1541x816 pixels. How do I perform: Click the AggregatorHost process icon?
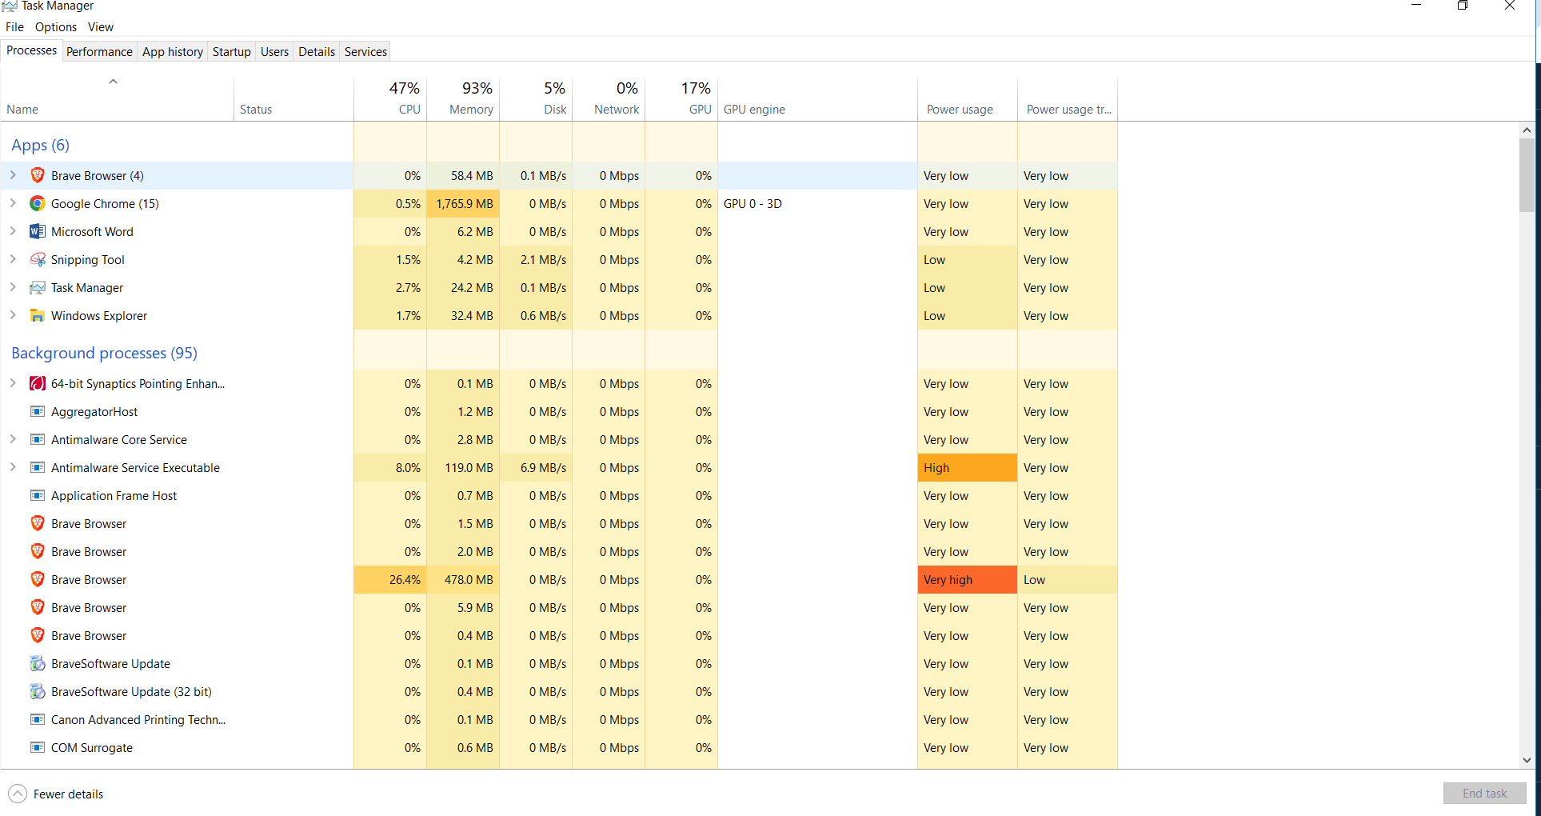tap(38, 411)
